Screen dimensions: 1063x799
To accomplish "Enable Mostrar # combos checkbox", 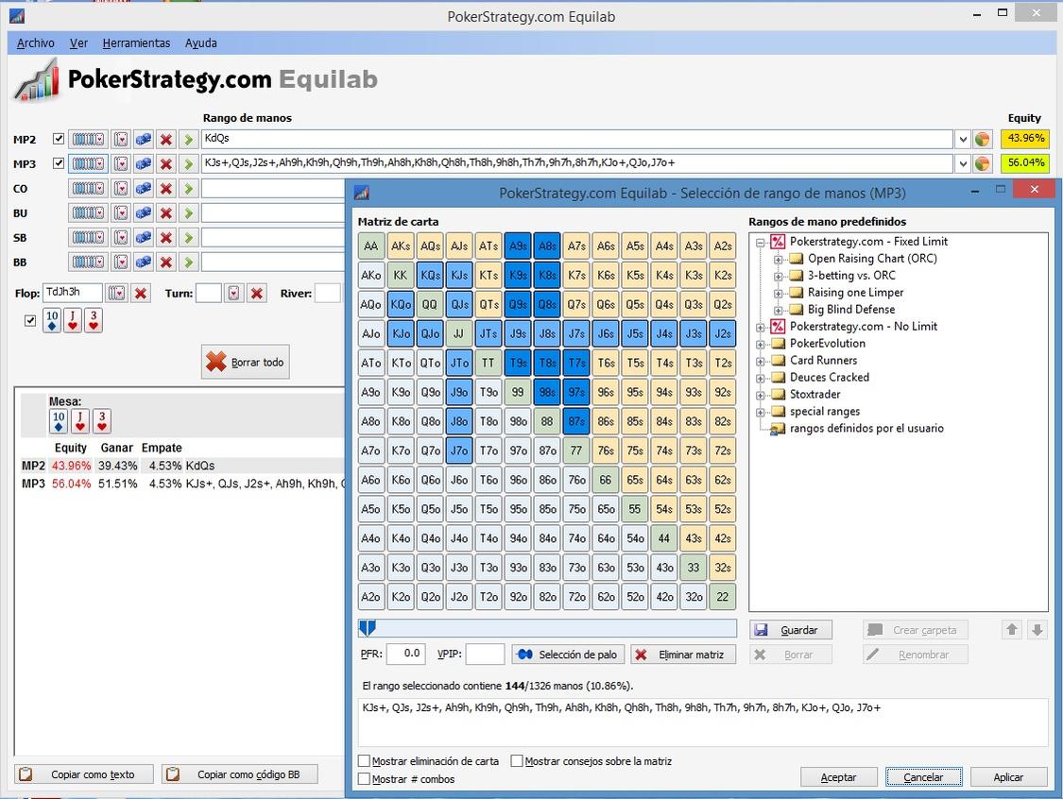I will pos(364,779).
